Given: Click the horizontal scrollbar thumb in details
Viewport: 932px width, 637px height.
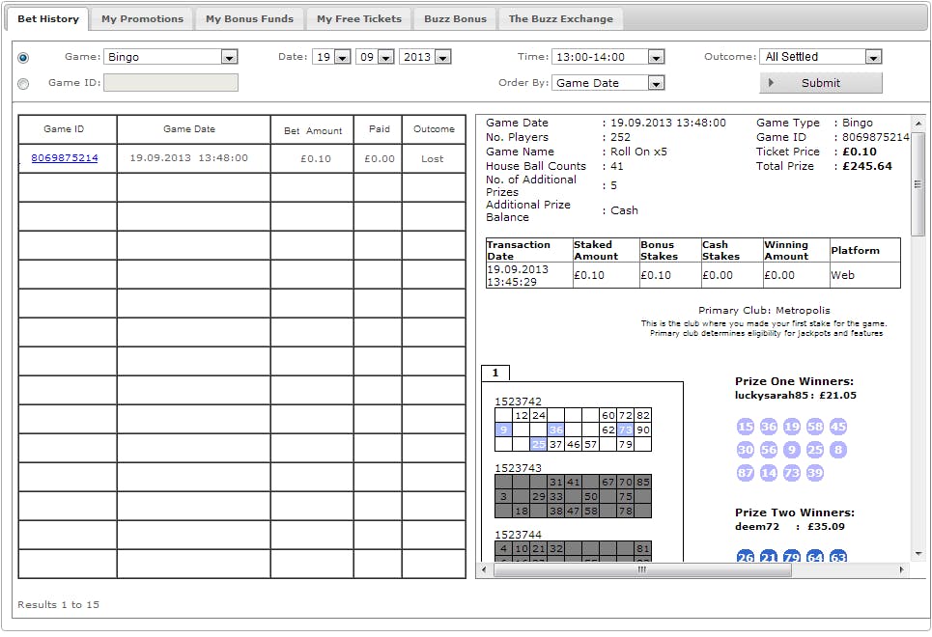Looking at the screenshot, I should coord(642,569).
